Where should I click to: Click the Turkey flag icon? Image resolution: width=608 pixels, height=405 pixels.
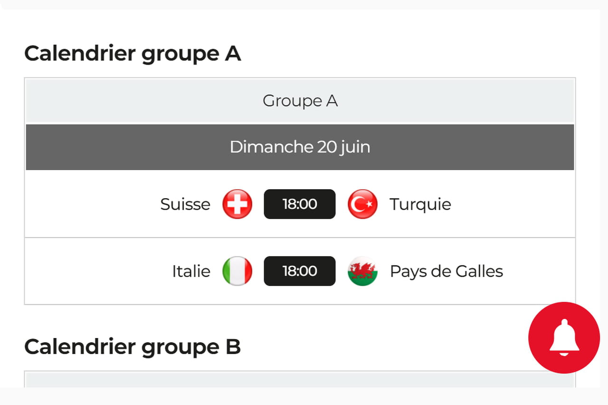[x=362, y=204]
